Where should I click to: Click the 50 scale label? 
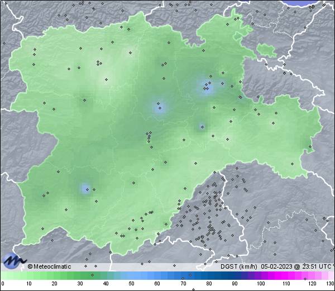pyautogui.click(x=131, y=284)
